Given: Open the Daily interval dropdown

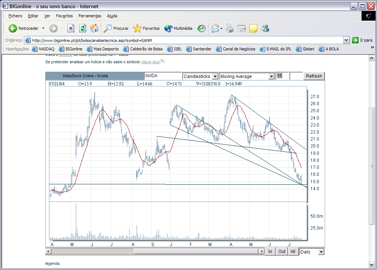Looking at the screenshot, I should pyautogui.click(x=321, y=252).
